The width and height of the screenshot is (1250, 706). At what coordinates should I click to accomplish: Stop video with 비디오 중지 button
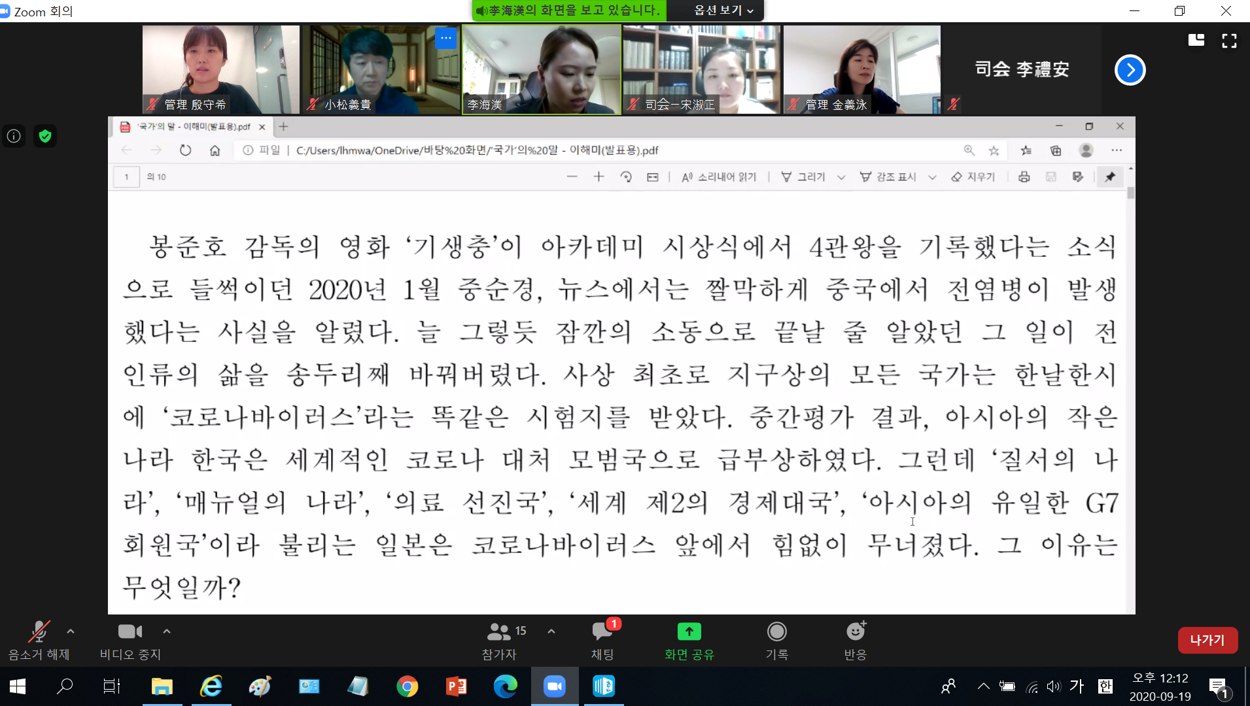pos(130,639)
